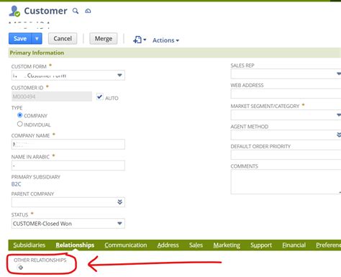Click the plus icon under Other Relationships
The width and height of the screenshot is (341, 277).
pyautogui.click(x=21, y=267)
